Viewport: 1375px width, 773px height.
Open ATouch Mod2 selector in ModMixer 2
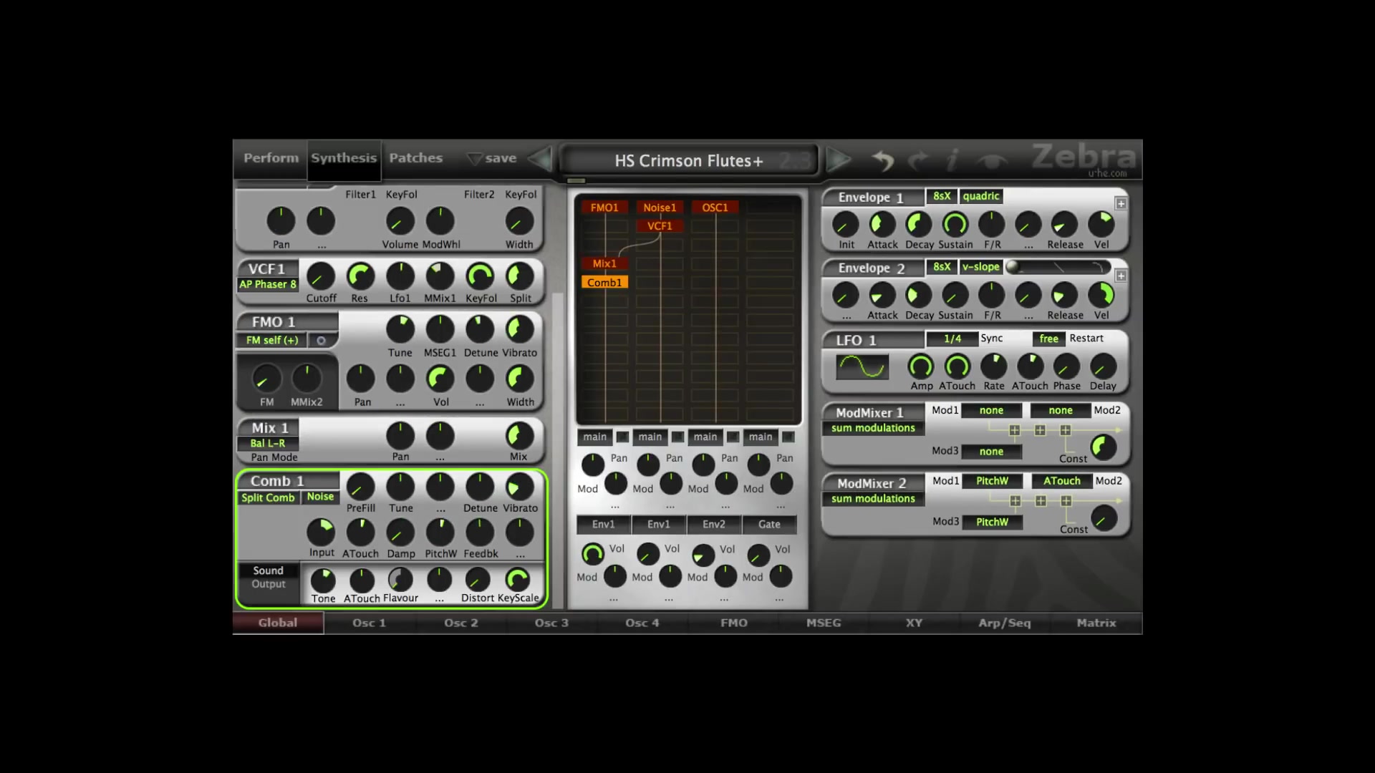point(1061,481)
